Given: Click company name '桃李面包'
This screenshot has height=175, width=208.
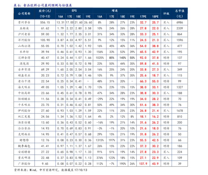Looking at the screenshot, I should pyautogui.click(x=24, y=146).
